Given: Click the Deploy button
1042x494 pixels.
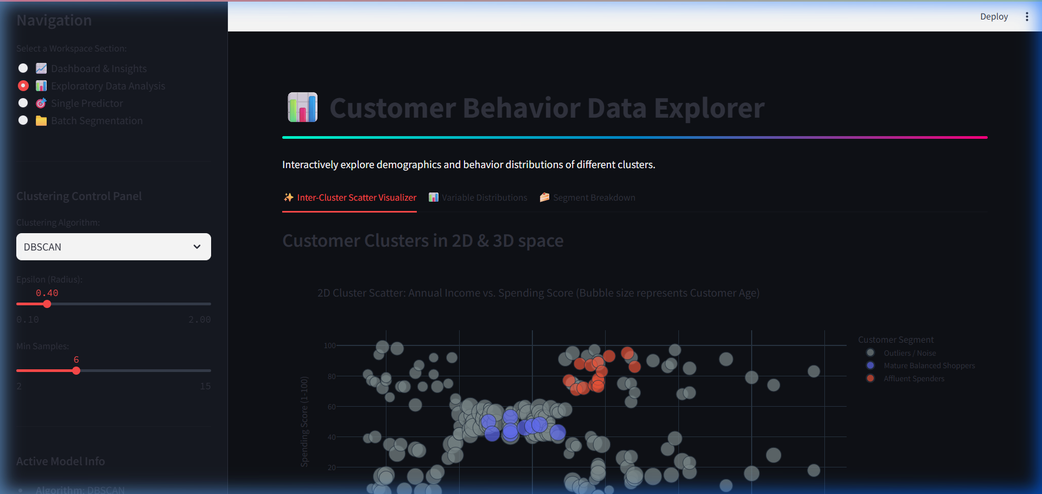Looking at the screenshot, I should 994,17.
